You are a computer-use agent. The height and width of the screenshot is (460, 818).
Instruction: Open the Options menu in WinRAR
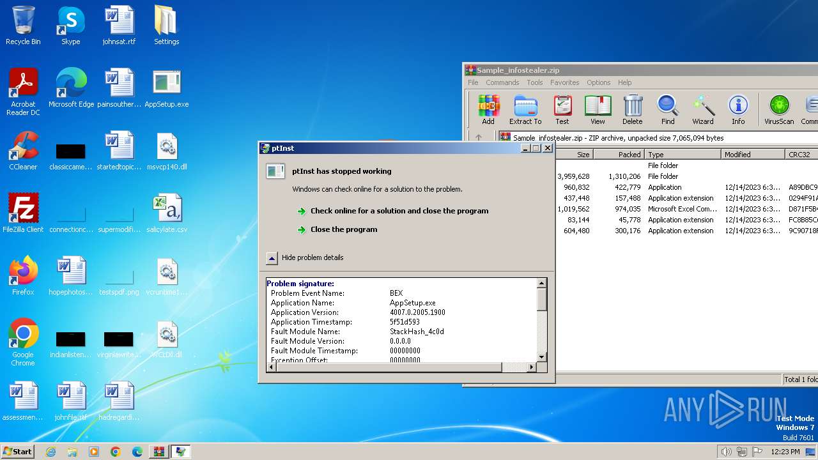pyautogui.click(x=599, y=82)
